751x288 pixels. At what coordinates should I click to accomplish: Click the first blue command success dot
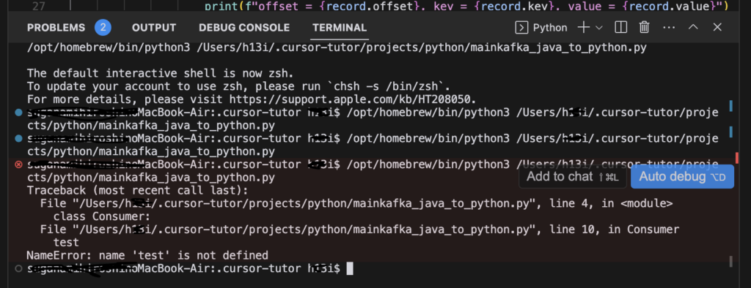(x=18, y=113)
